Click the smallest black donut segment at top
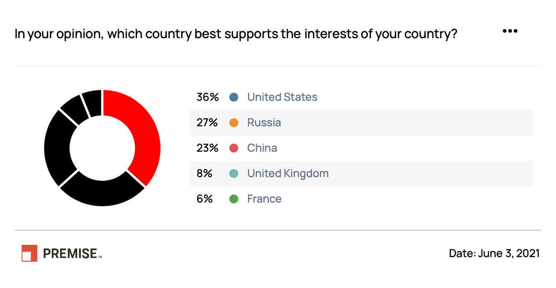The image size is (556, 288). coord(93,103)
